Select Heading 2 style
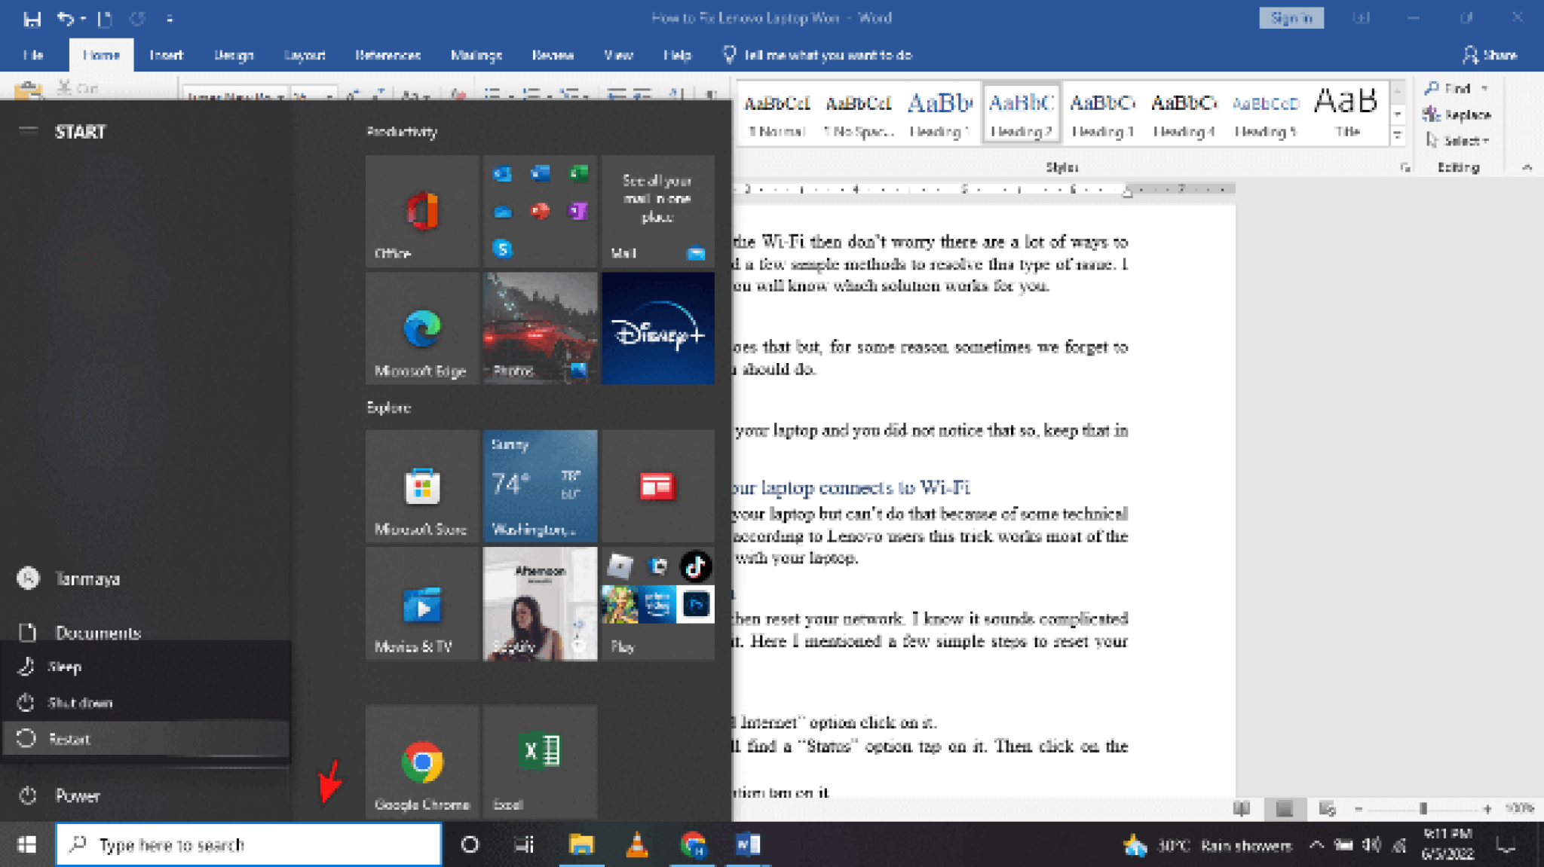1544x867 pixels. [1019, 112]
